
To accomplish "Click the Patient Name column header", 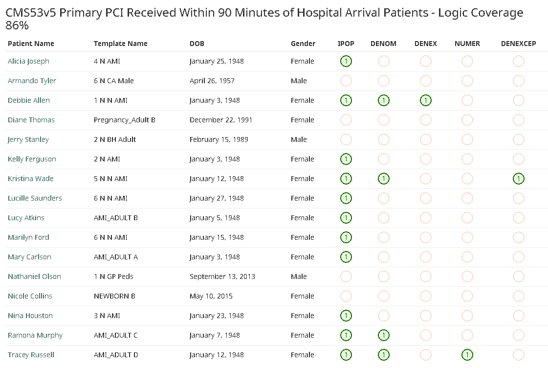I will (x=31, y=44).
